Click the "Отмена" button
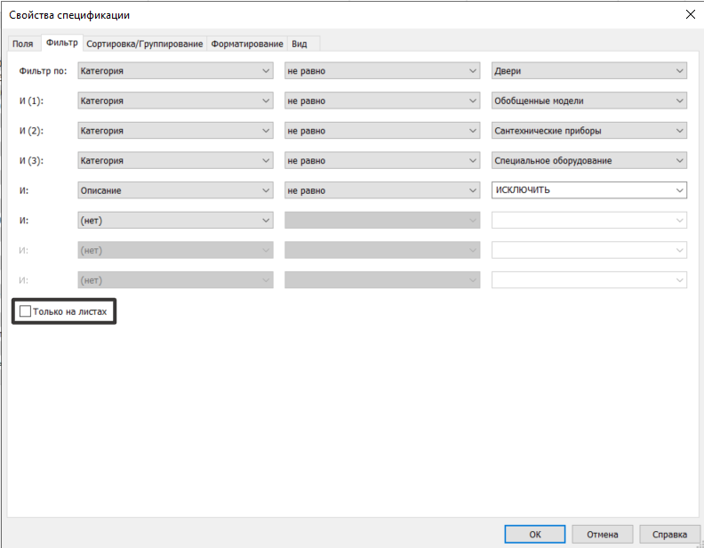This screenshot has height=548, width=704. [602, 534]
